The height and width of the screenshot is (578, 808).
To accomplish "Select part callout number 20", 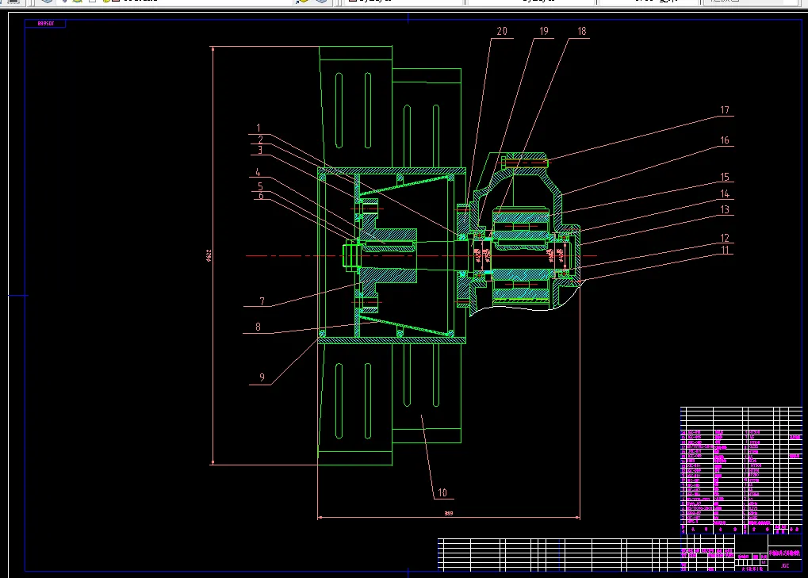I will tap(502, 32).
